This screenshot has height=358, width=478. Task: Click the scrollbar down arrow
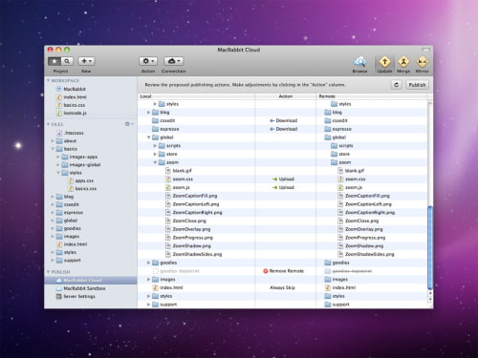(430, 300)
